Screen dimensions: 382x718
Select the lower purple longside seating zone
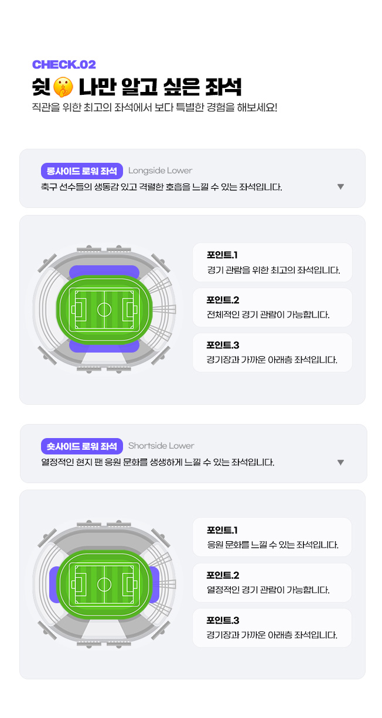(104, 347)
